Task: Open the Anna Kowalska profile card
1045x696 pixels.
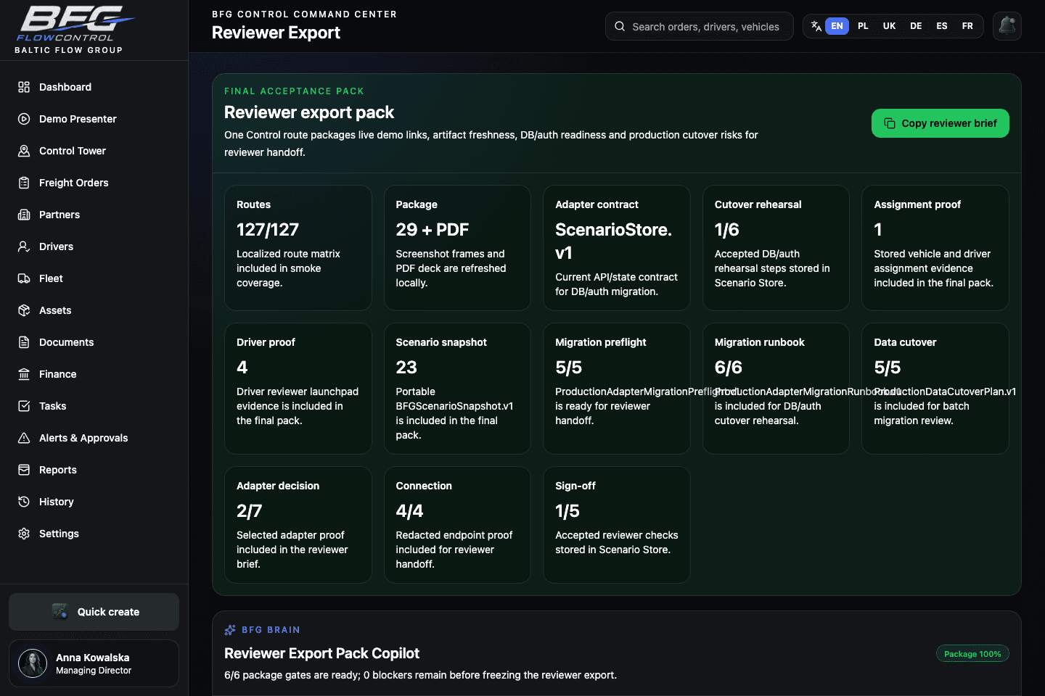Action: [94, 663]
